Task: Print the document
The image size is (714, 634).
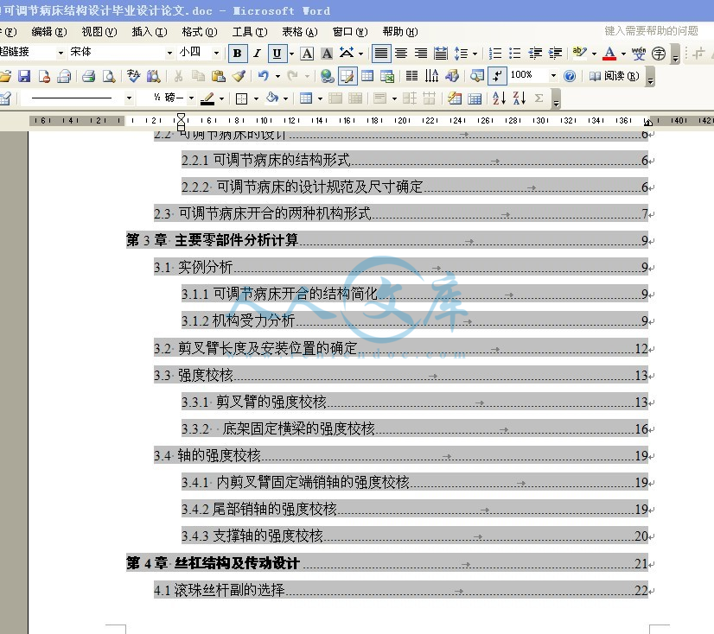Action: tap(88, 76)
